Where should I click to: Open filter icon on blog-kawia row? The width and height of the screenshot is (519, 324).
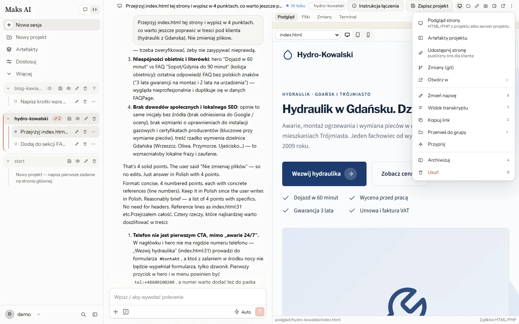(x=94, y=89)
